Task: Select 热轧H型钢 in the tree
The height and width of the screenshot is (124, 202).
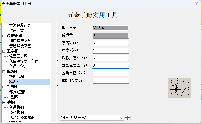Action: coord(18,77)
